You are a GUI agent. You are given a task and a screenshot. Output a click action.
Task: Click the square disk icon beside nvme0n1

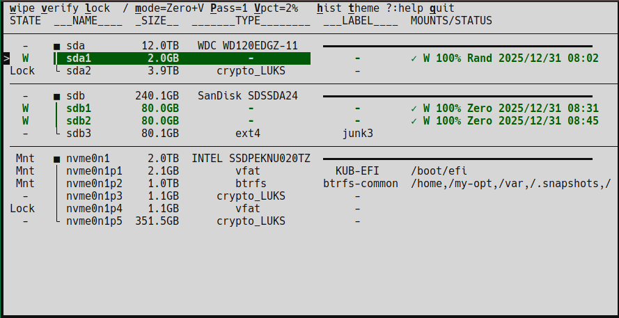(x=57, y=159)
